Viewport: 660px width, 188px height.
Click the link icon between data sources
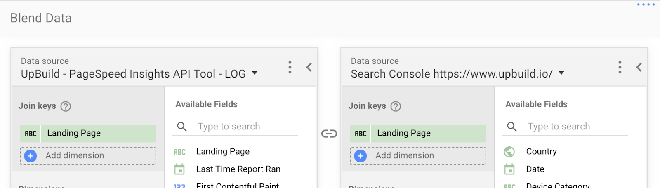(329, 134)
